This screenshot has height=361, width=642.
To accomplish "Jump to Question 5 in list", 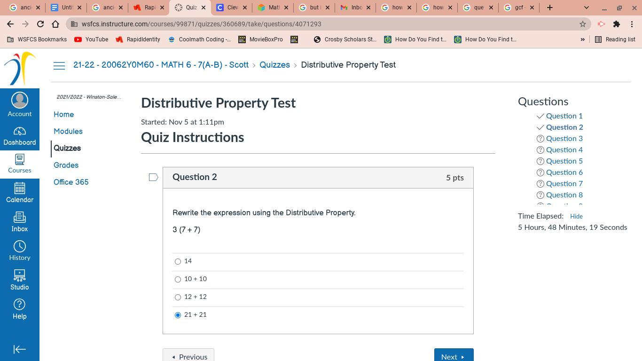I will point(564,161).
